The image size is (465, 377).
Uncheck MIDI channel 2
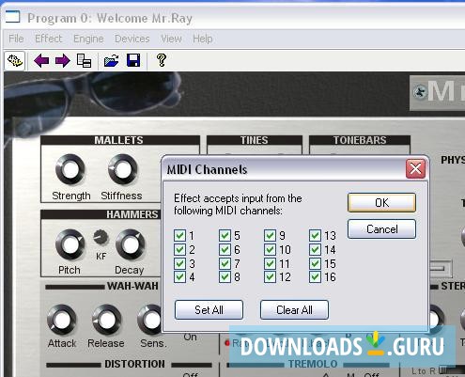click(179, 249)
